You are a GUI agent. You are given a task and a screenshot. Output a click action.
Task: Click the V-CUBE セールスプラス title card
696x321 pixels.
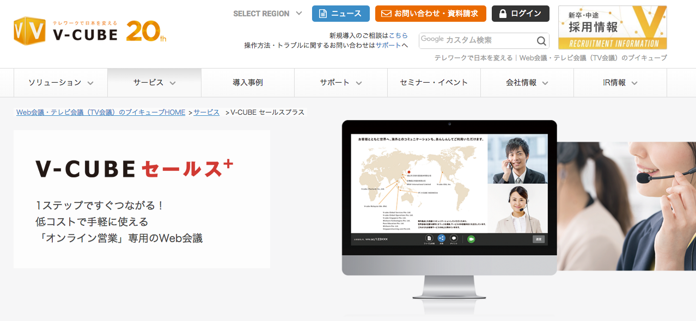coord(142,199)
